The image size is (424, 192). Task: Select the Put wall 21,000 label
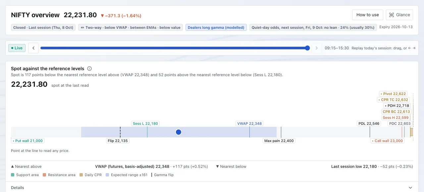click(28, 141)
